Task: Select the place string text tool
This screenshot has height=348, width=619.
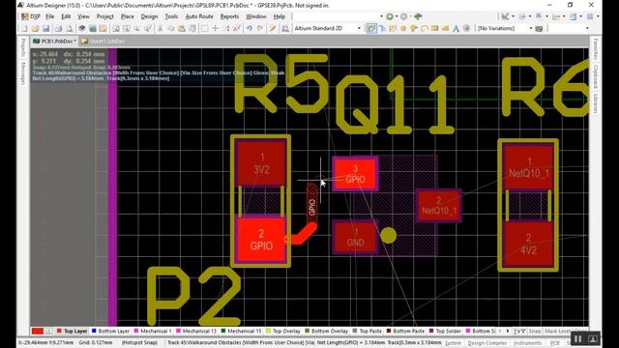Action: 456,28
